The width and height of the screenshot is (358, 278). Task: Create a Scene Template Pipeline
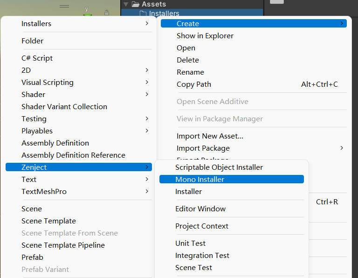pos(78,245)
